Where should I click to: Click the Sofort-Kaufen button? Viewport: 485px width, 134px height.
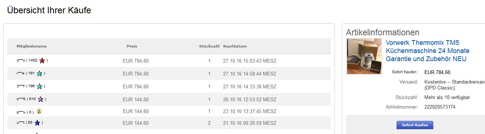tap(415, 125)
